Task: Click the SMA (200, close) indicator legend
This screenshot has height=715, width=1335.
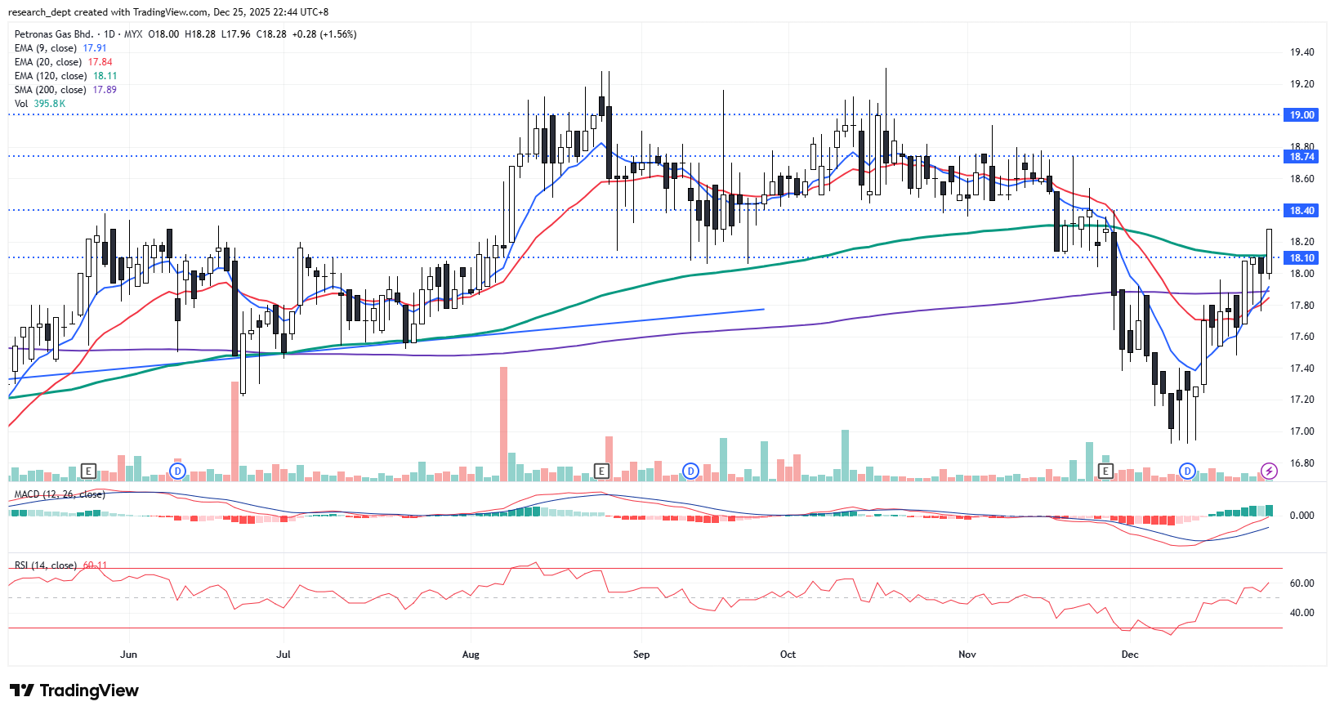Action: (x=50, y=90)
